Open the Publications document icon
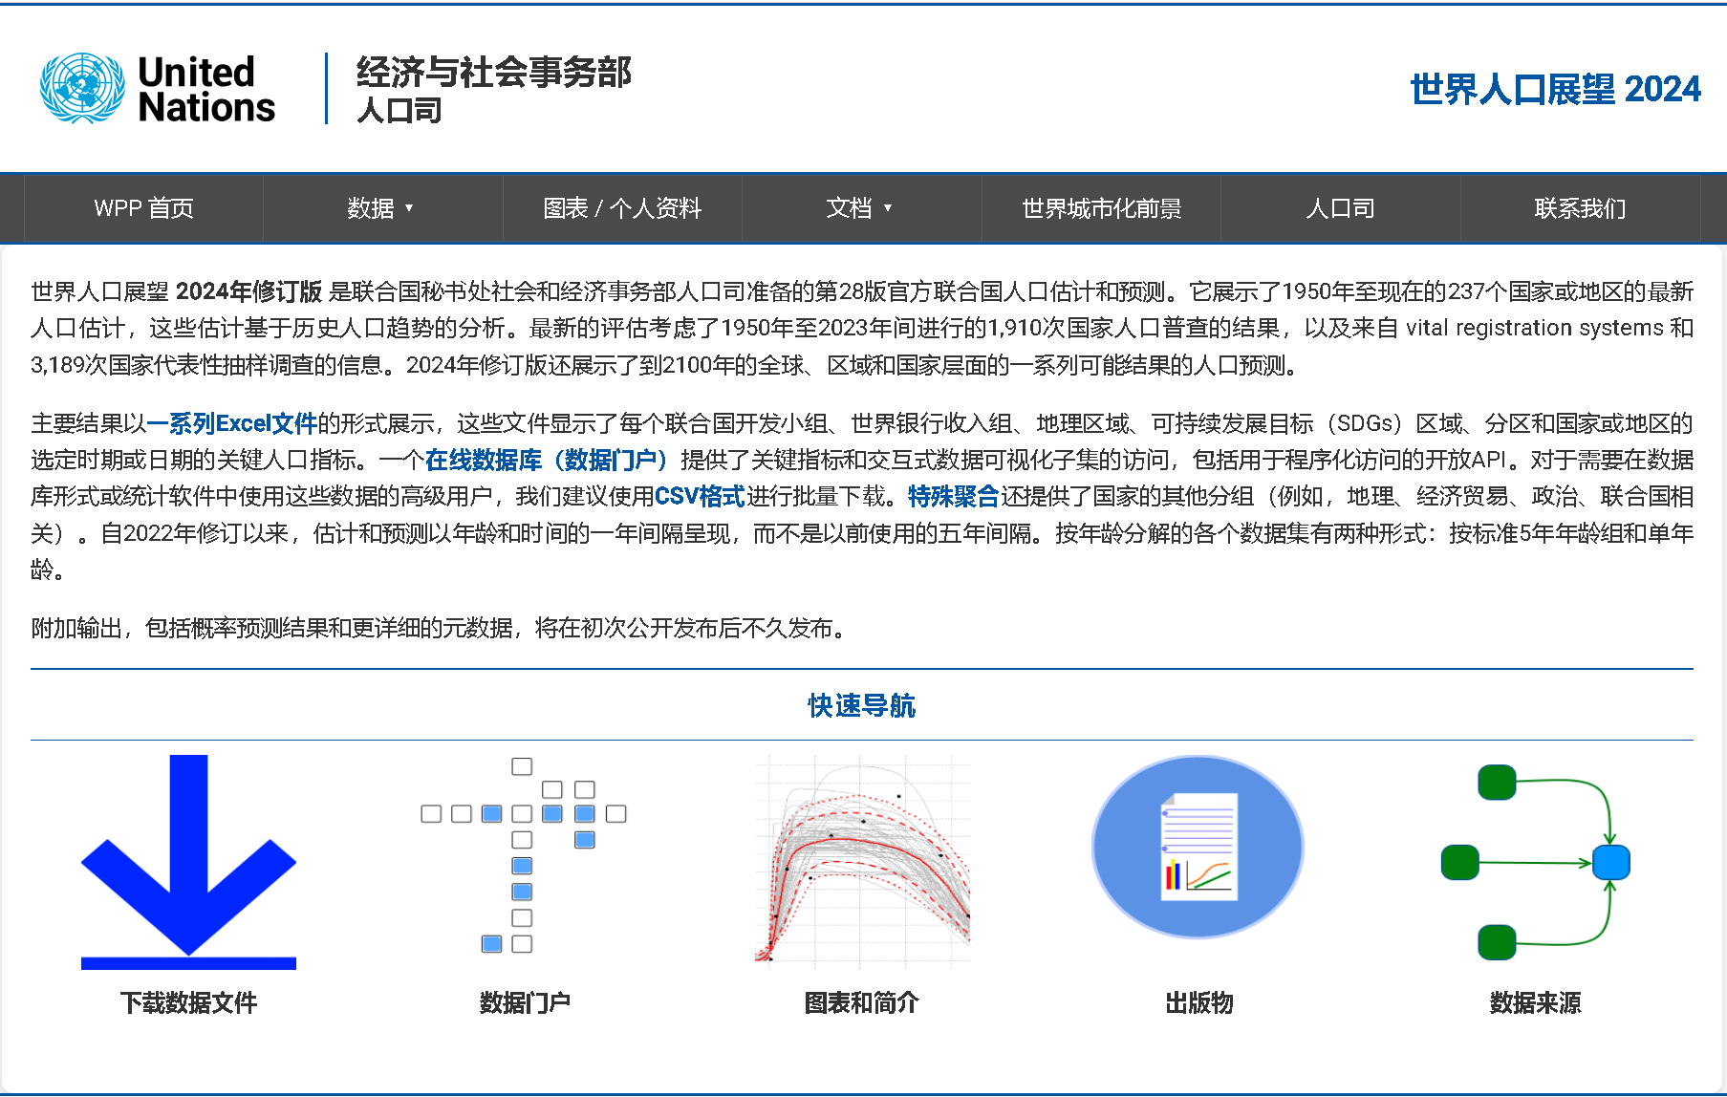The image size is (1727, 1097). point(1198,847)
